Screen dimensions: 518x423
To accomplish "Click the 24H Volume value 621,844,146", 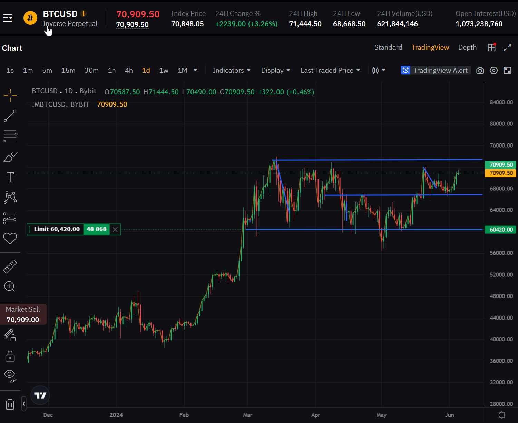I will [397, 24].
